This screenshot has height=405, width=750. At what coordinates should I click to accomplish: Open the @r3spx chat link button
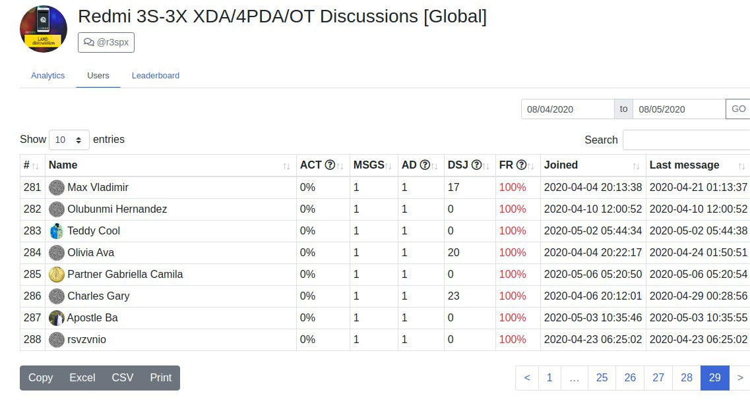[106, 42]
